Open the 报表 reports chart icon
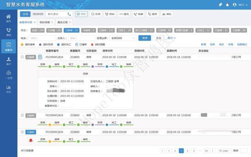 tap(8, 88)
